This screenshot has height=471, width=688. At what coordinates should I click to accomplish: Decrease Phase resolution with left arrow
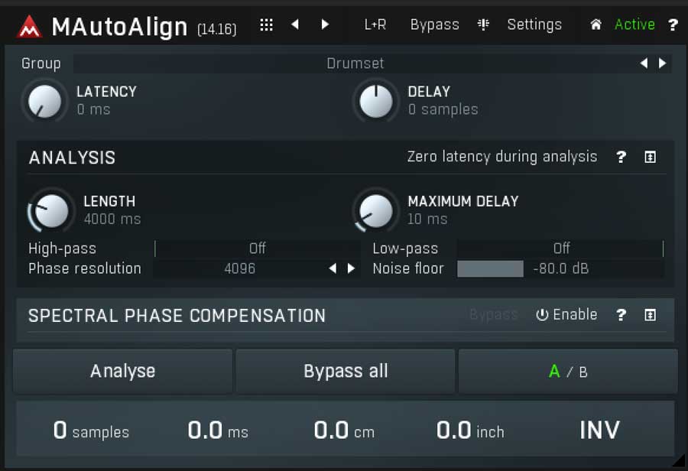click(x=333, y=268)
